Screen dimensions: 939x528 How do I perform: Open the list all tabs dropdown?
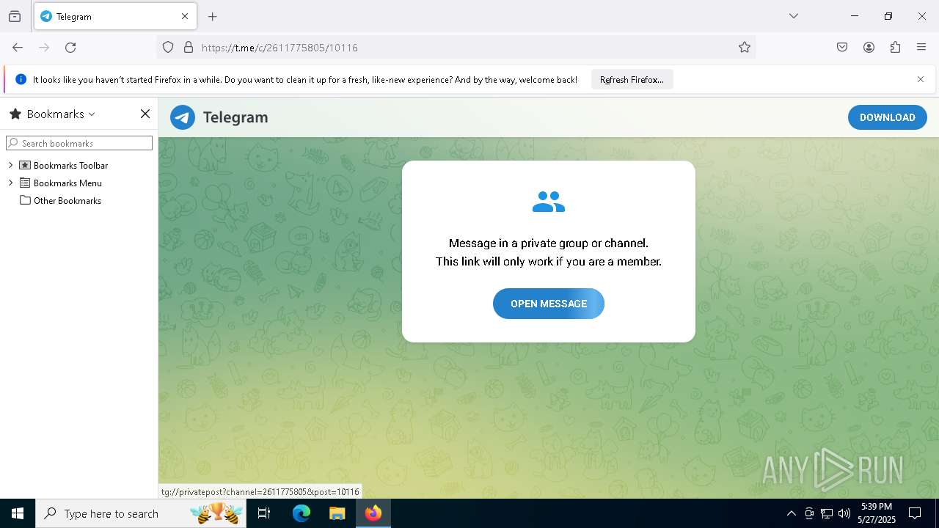(793, 16)
